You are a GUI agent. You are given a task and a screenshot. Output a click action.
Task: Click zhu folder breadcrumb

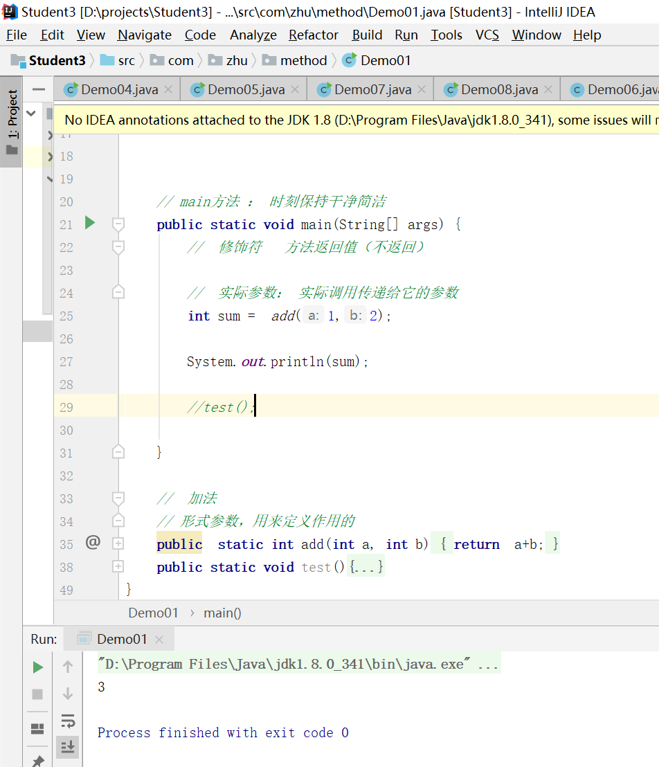click(228, 61)
